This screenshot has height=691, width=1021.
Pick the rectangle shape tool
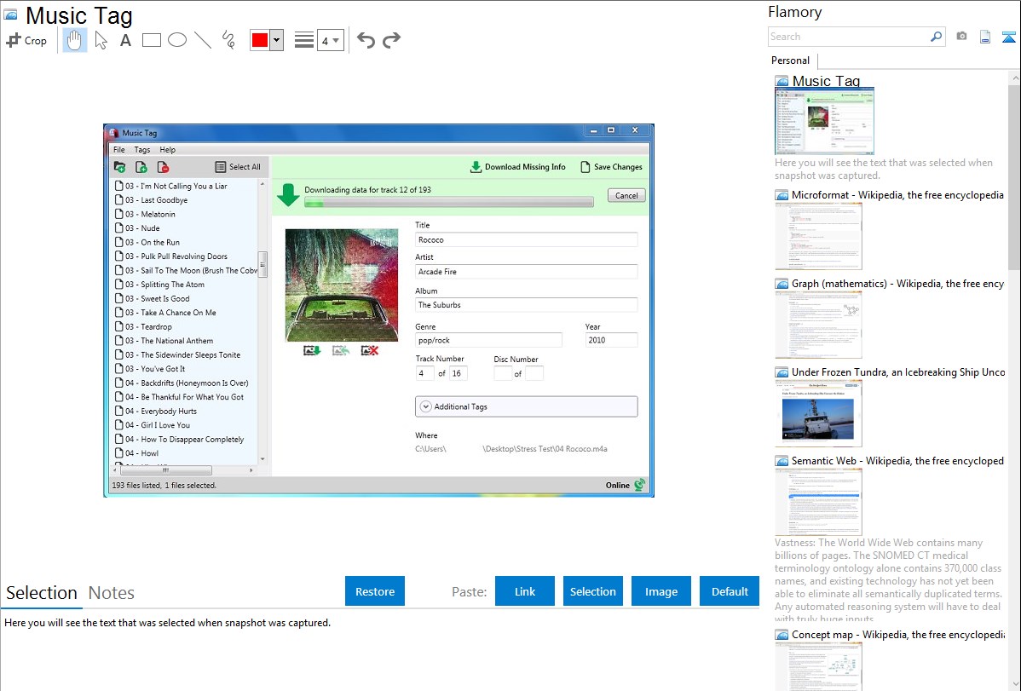coord(151,40)
